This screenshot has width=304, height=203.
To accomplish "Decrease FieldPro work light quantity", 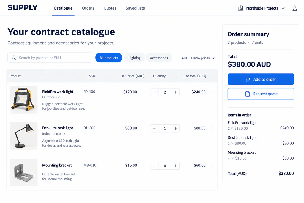I will (154, 92).
